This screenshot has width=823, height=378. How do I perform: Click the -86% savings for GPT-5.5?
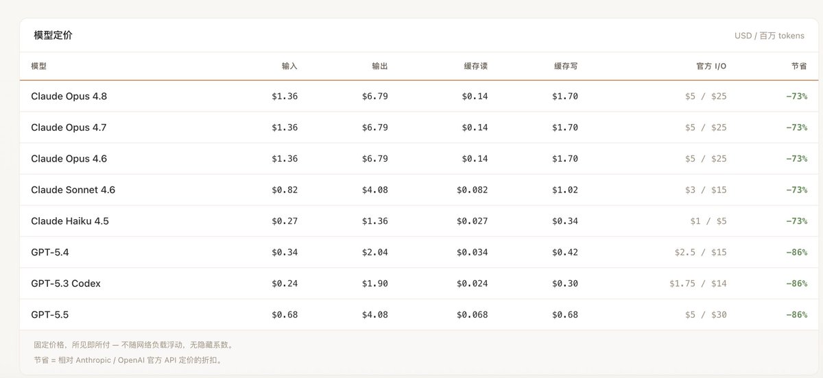[x=796, y=315]
